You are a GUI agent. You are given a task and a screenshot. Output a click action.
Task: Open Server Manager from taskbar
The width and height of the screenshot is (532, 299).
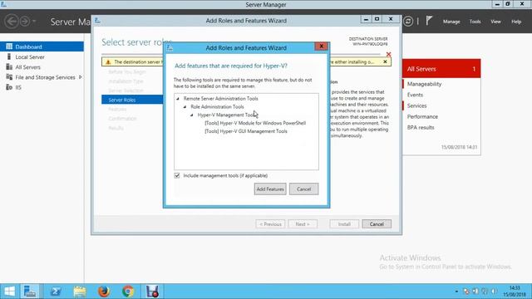(30, 292)
